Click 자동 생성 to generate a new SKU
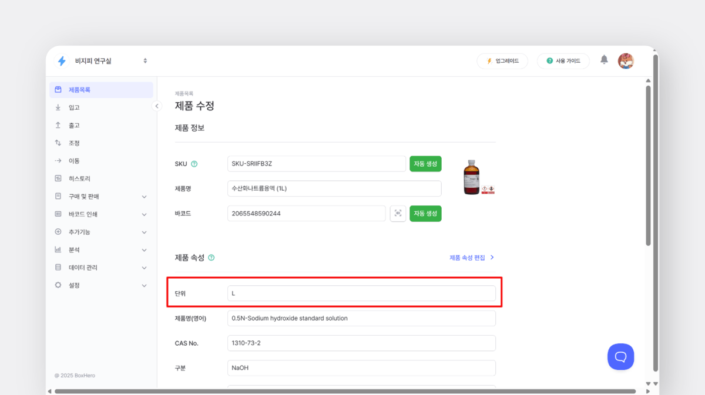The height and width of the screenshot is (395, 705). click(425, 164)
